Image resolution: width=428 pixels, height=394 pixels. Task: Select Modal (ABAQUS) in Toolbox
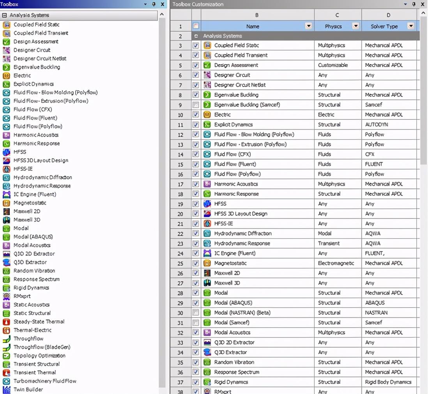pyautogui.click(x=33, y=237)
